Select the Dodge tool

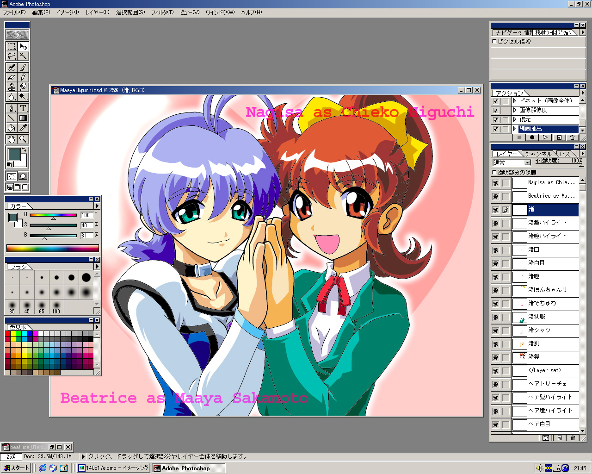pos(23,97)
